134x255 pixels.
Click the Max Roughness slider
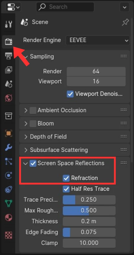[x=89, y=211]
